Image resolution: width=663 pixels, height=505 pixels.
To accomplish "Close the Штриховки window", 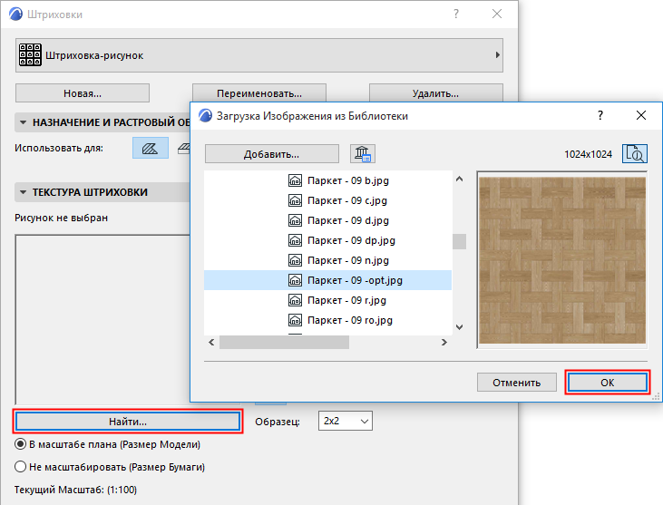I will [497, 14].
